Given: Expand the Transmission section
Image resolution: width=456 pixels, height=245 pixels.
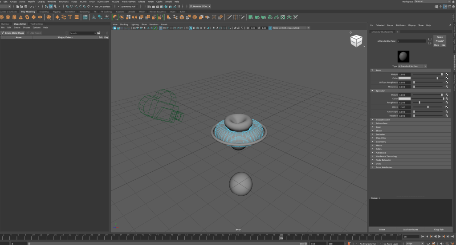Looking at the screenshot, I should pyautogui.click(x=372, y=119).
